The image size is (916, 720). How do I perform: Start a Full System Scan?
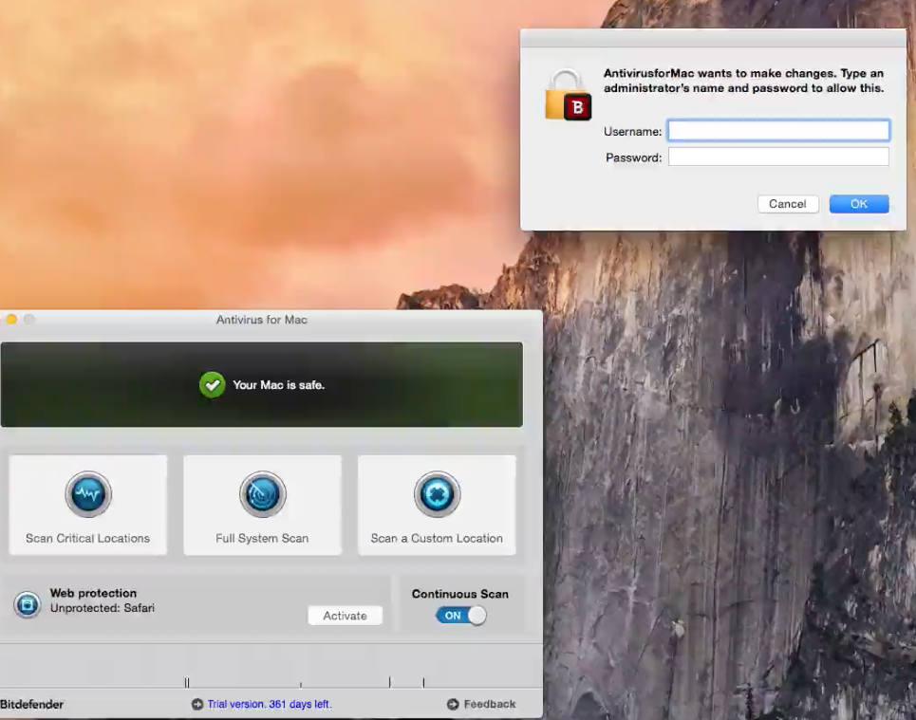(x=262, y=505)
